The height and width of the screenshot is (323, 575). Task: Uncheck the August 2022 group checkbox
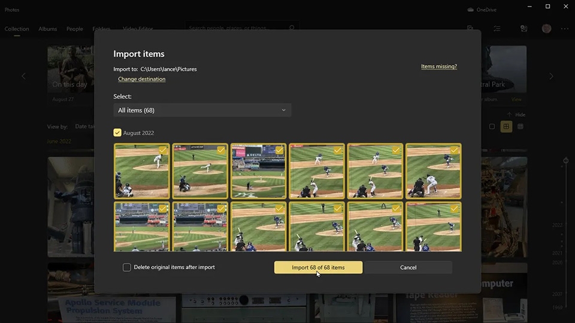[117, 133]
